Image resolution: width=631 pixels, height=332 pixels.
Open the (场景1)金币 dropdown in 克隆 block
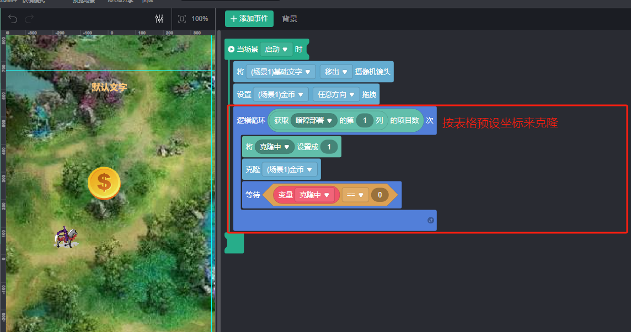[290, 169]
